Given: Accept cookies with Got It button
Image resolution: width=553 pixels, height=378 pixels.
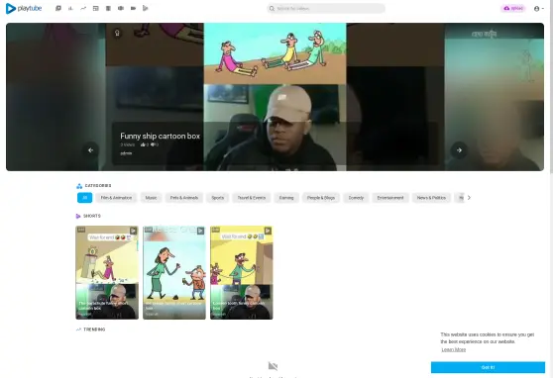Looking at the screenshot, I should click(488, 367).
